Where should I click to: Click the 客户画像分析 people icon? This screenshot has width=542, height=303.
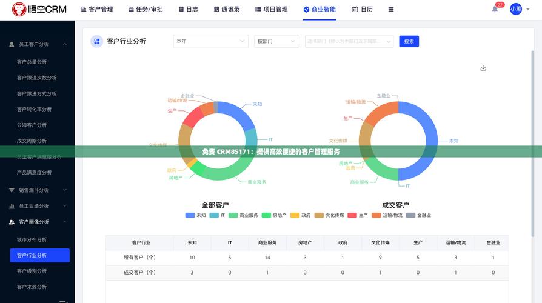12,222
